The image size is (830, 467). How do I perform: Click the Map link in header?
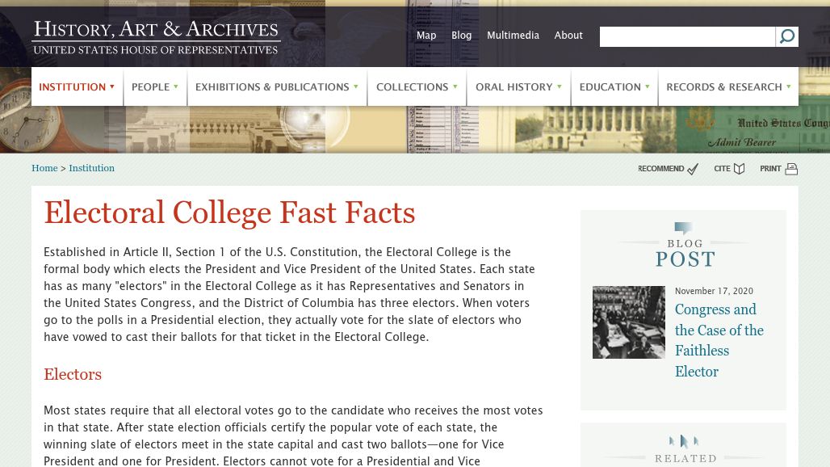pos(426,36)
